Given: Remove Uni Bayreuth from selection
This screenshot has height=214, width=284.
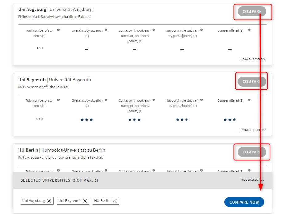Looking at the screenshot, I should click(x=85, y=201).
